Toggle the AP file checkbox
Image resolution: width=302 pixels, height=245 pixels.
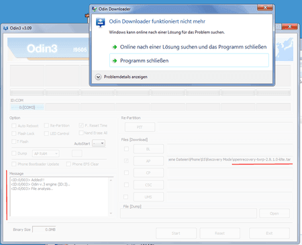[x=126, y=160]
